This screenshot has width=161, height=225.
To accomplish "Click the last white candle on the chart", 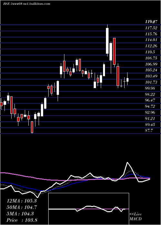I will (x=128, y=80).
